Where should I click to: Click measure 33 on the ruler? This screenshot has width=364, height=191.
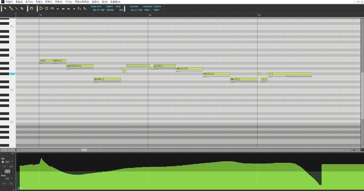click(x=259, y=15)
